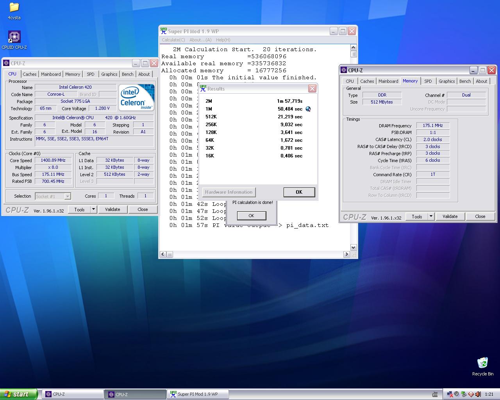This screenshot has width=500, height=400.
Task: Click the taskbar clock showing 1:21
Action: pos(489,394)
